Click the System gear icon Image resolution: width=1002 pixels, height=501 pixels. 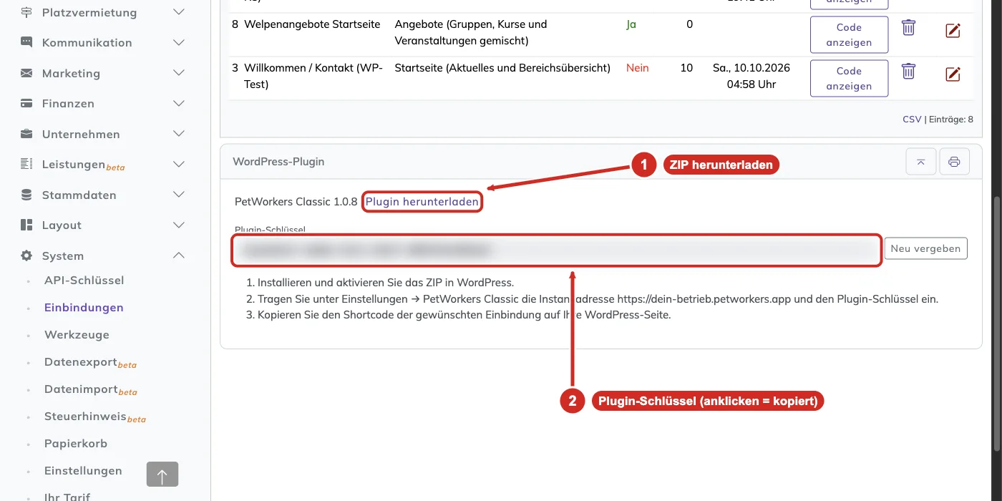point(26,256)
